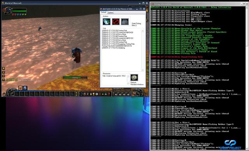
Task: Switch to the Options tab
Action: coord(110,12)
